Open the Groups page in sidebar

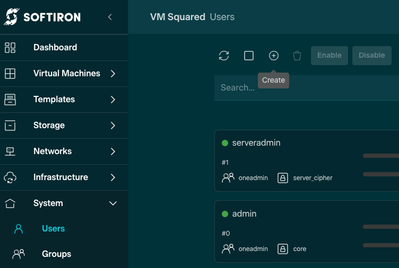click(x=56, y=254)
